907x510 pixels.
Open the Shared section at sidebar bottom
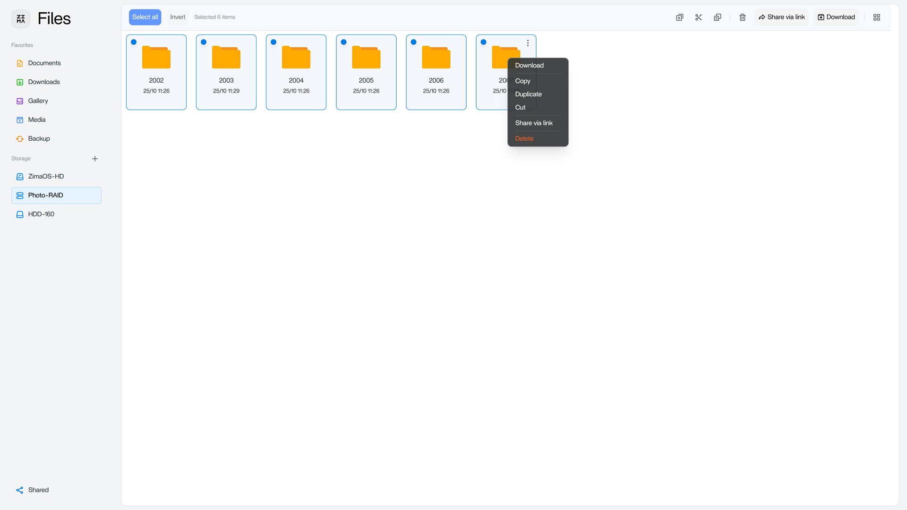(38, 490)
